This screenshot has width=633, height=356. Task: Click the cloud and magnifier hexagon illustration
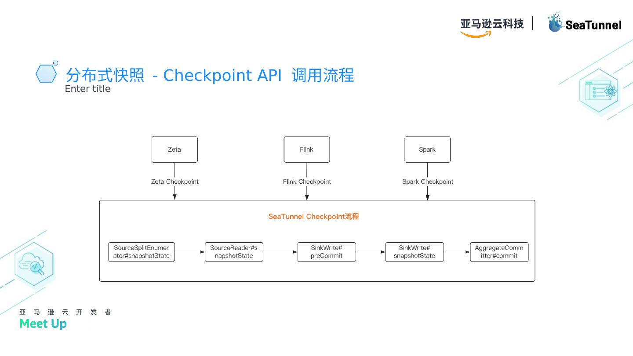(x=34, y=263)
